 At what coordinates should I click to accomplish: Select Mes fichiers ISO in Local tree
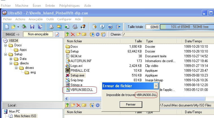(25, 116)
